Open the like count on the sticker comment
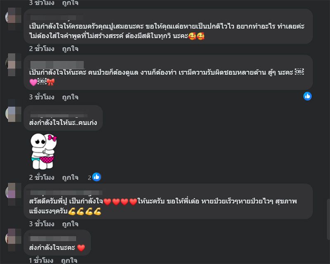 click(x=94, y=177)
